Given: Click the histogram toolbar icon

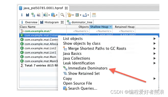Looking at the screenshot, I should [x=28, y=15].
